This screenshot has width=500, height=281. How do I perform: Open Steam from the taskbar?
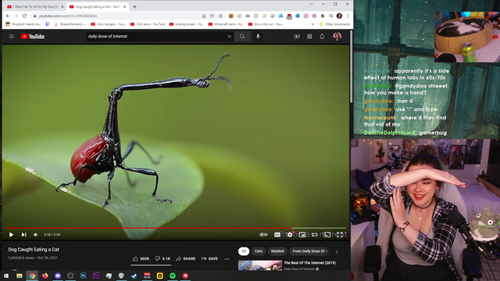click(134, 276)
